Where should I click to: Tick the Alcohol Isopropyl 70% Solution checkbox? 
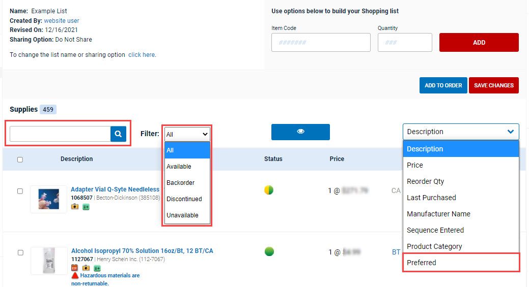[x=20, y=252]
